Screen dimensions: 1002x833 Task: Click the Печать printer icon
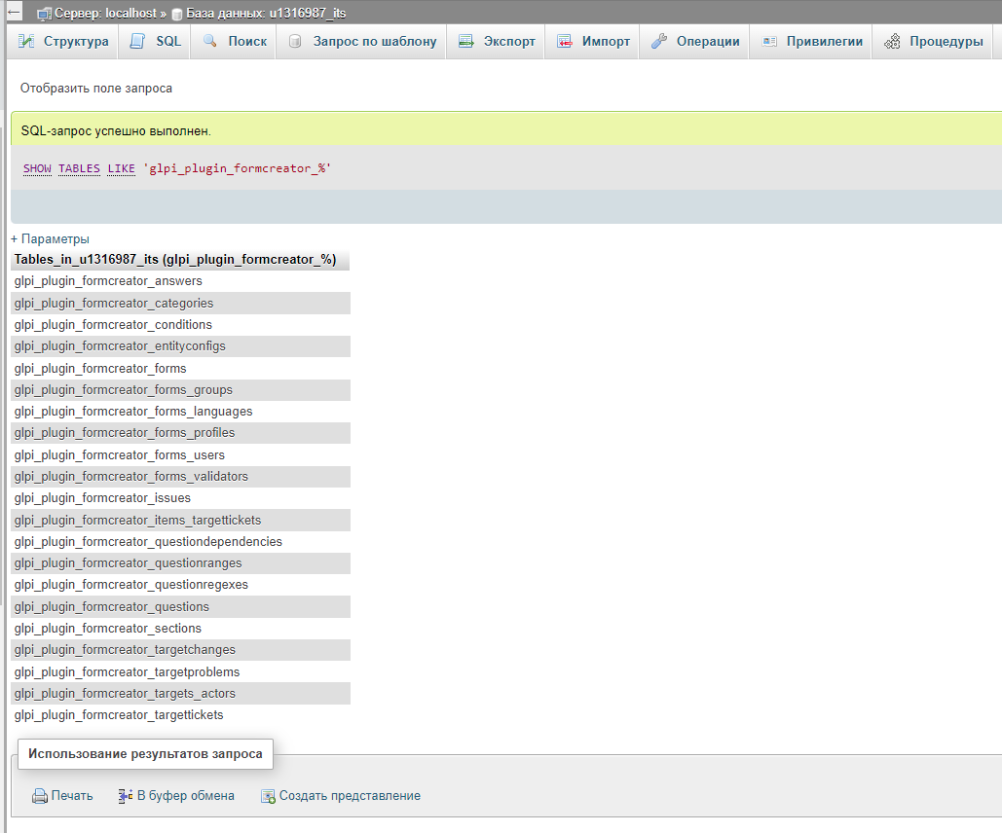(38, 795)
